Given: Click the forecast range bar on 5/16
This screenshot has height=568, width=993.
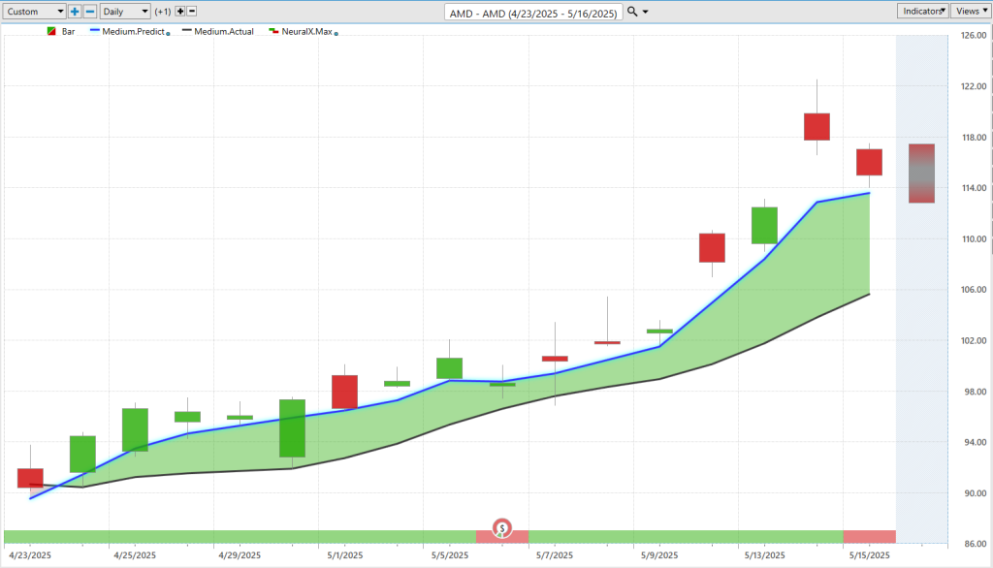Looking at the screenshot, I should [921, 174].
